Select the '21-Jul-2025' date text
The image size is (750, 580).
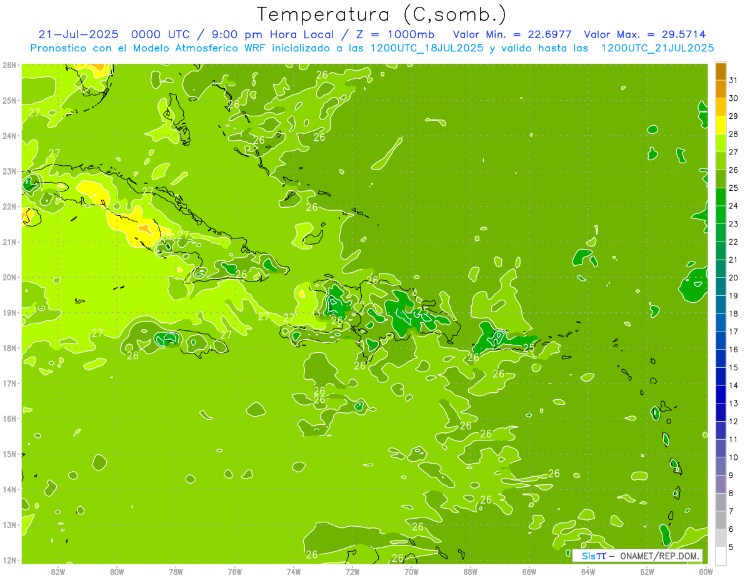pos(79,34)
